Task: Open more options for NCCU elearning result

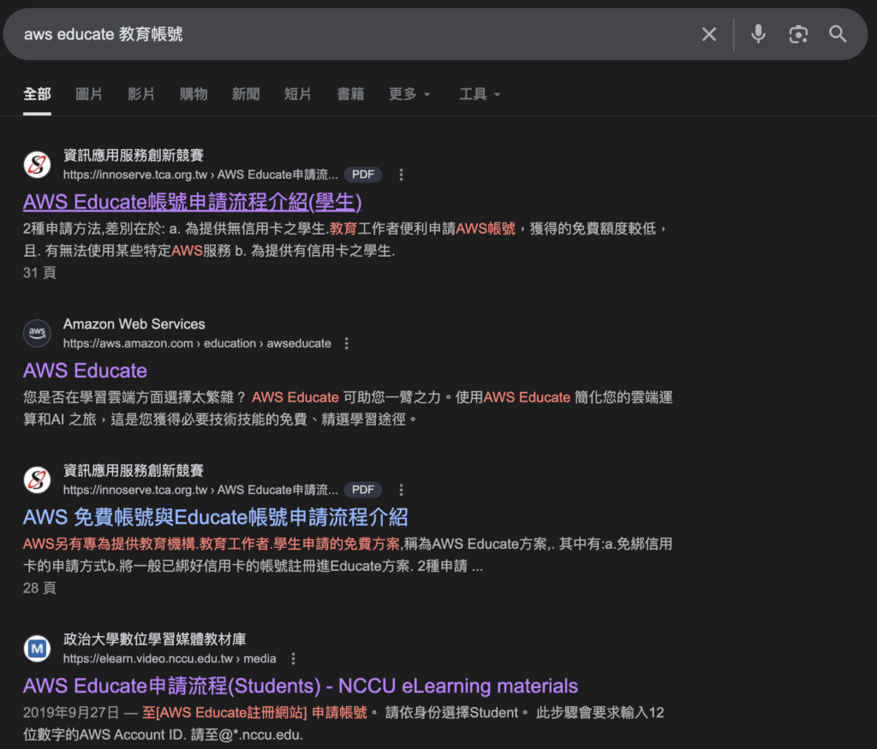Action: [x=293, y=658]
